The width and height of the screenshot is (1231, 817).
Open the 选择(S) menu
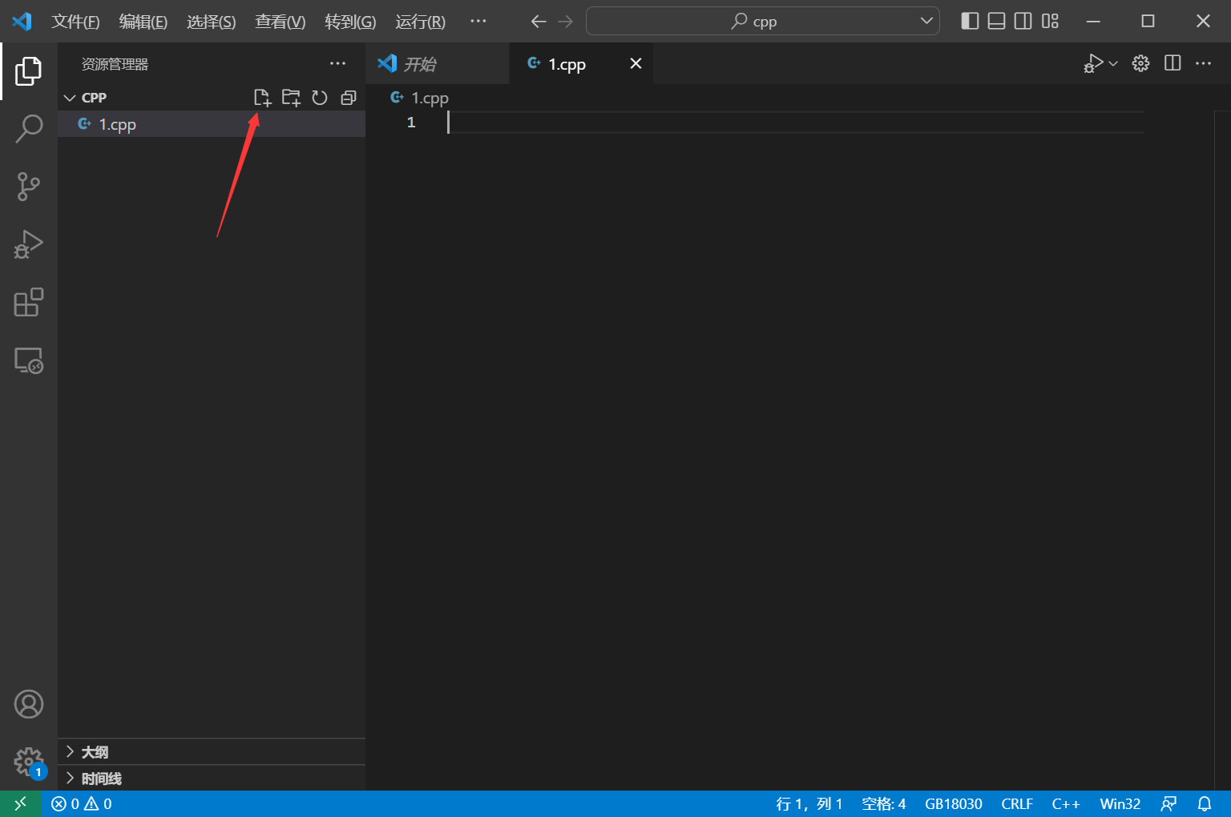[x=212, y=22]
